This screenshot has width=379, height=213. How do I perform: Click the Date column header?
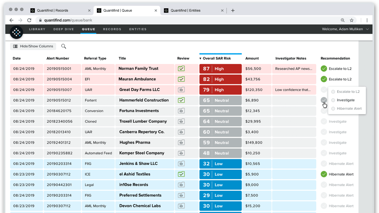(17, 58)
